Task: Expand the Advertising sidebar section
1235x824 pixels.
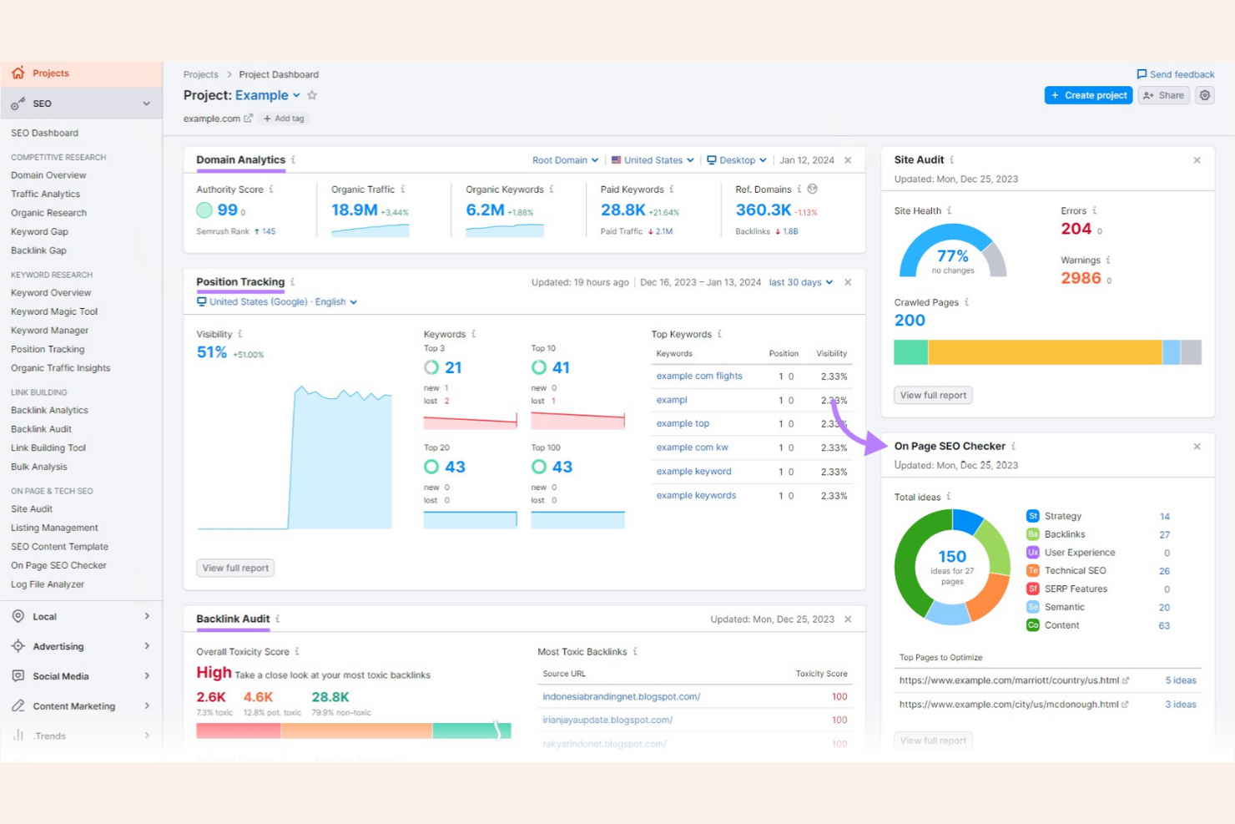Action: click(x=147, y=646)
